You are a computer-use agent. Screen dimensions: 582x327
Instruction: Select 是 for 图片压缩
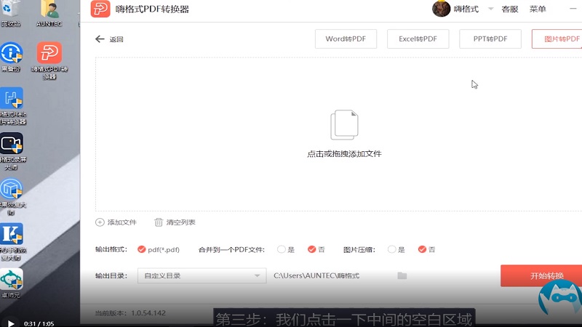(x=392, y=249)
